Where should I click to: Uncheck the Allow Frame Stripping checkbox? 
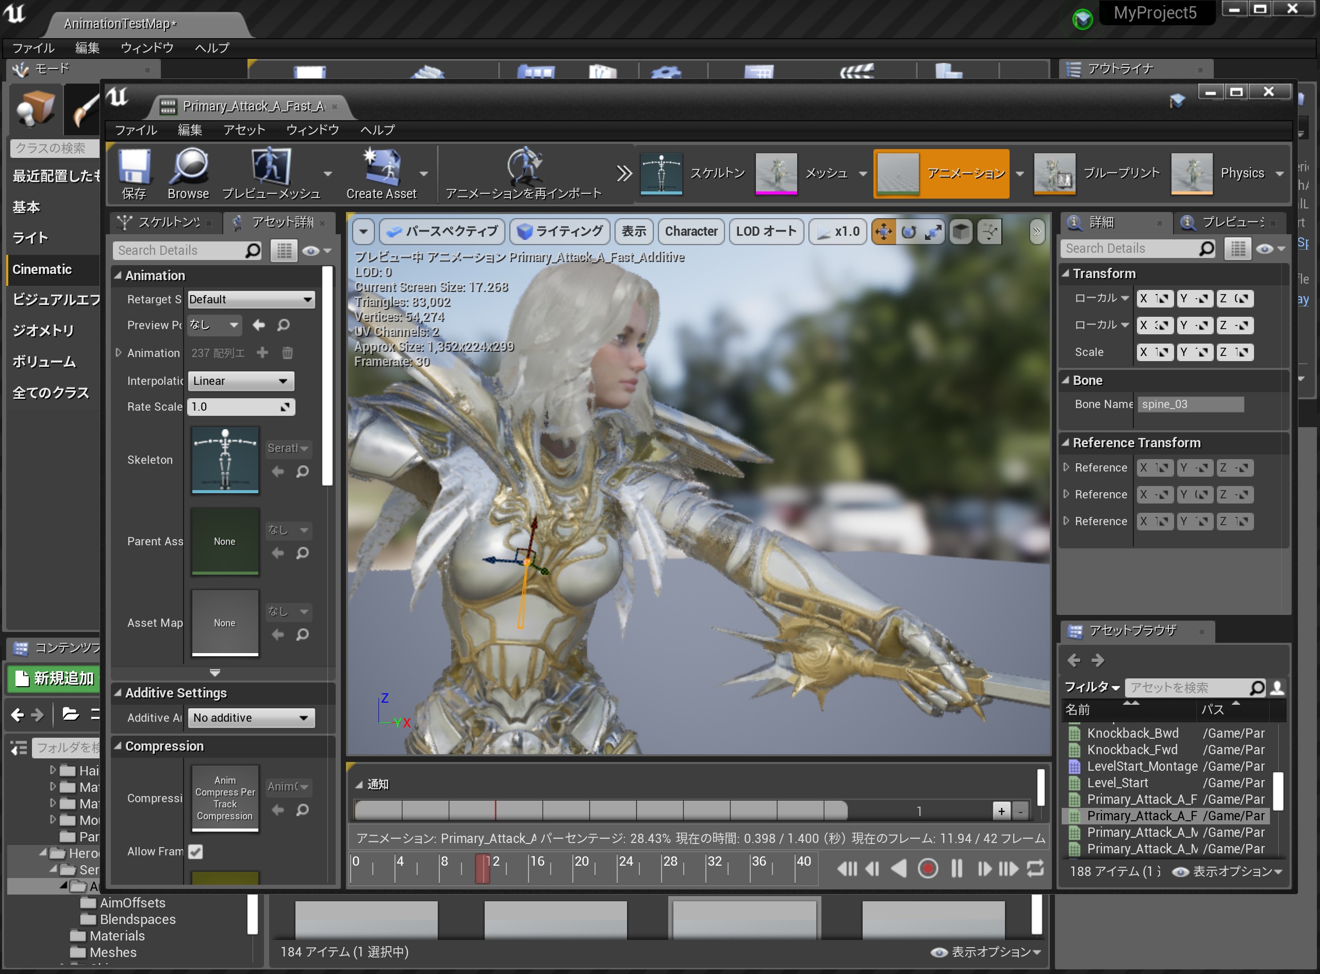[x=195, y=851]
